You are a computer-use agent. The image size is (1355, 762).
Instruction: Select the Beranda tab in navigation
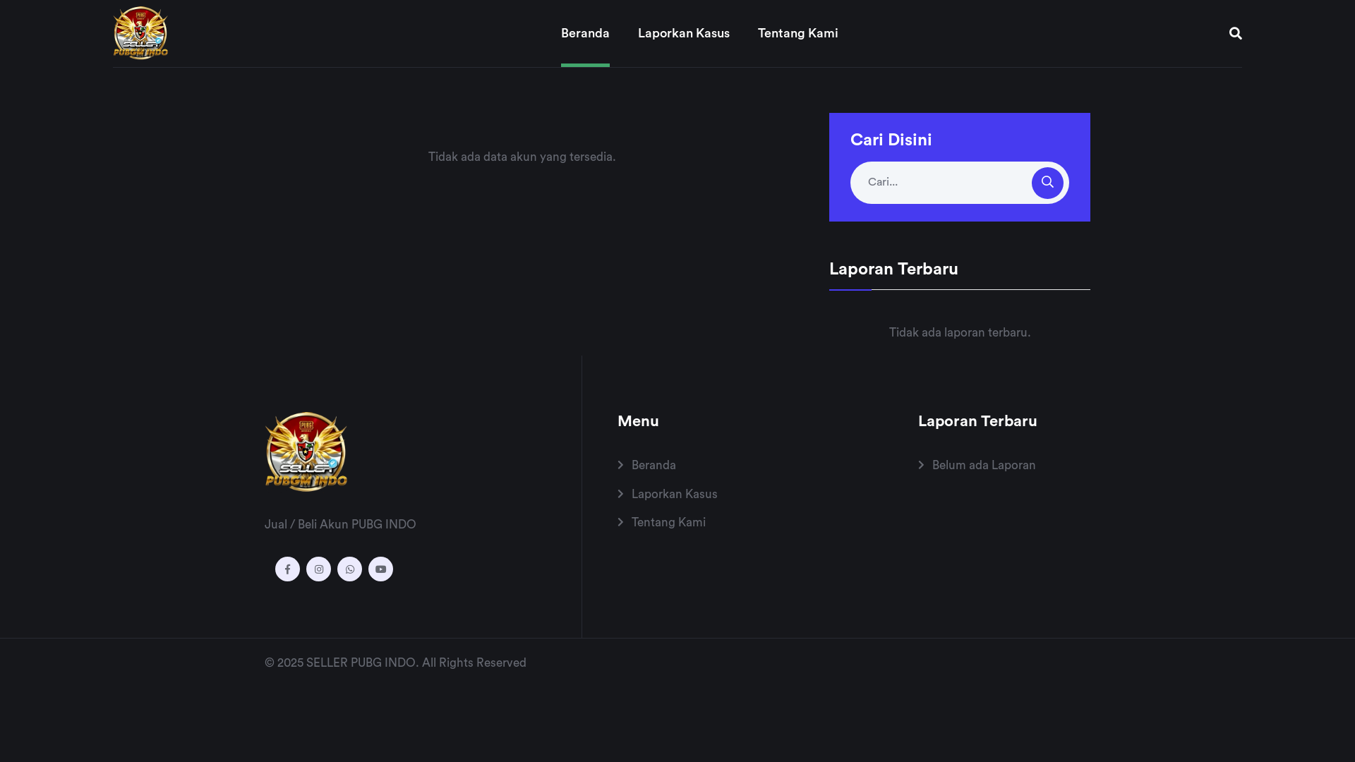585,33
